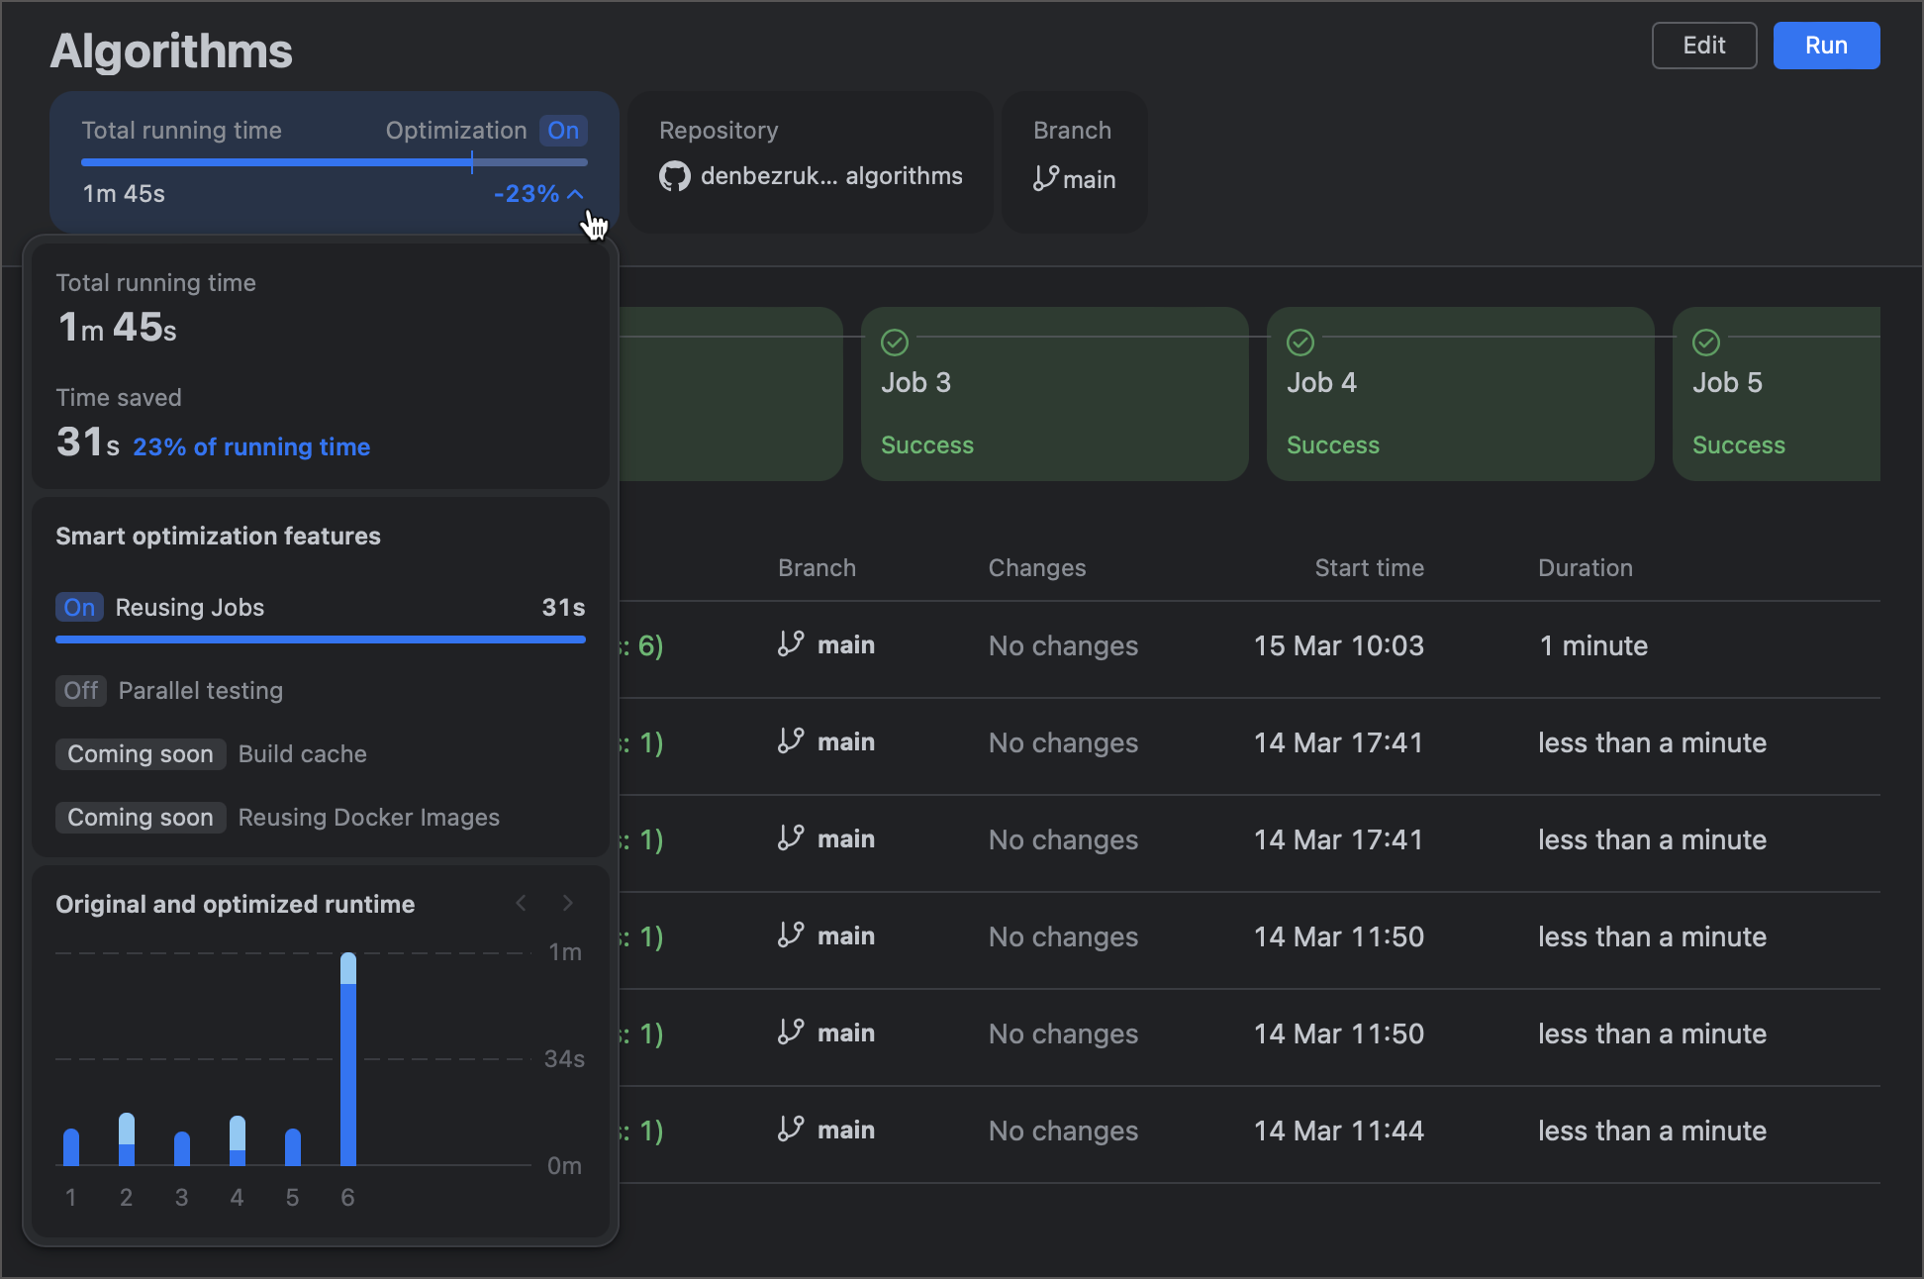Click branch icon in 14 Mar 11:44 row
This screenshot has height=1279, width=1924.
(x=791, y=1130)
